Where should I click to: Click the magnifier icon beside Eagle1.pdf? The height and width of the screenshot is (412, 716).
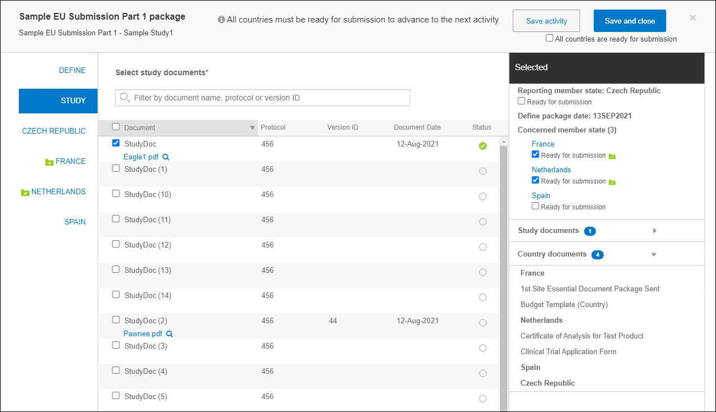[166, 157]
